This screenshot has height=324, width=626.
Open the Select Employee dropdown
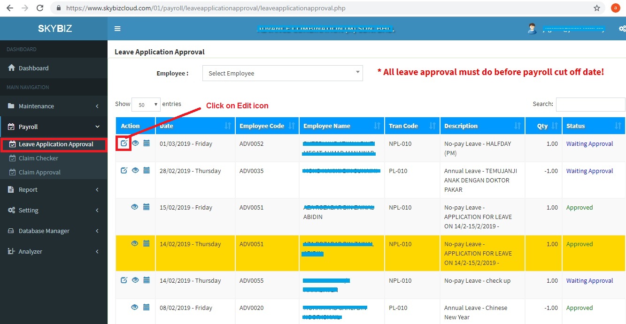coord(282,73)
